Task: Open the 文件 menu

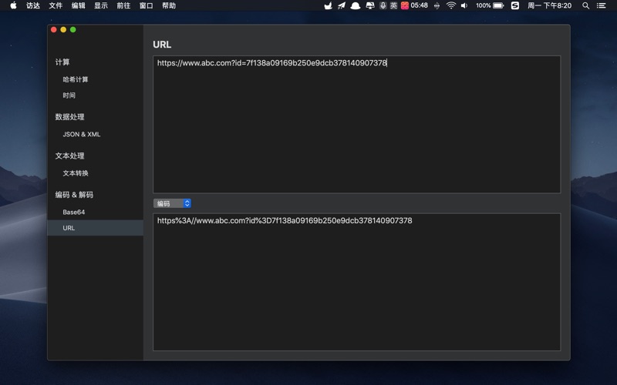Action: coord(56,5)
